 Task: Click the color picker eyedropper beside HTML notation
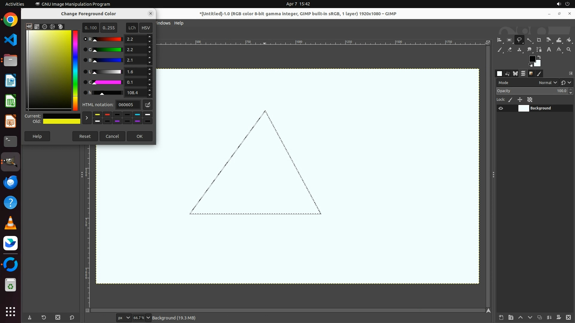[x=147, y=105]
